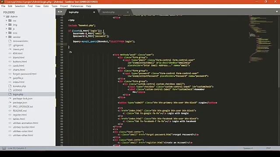Image resolution: width=280 pixels, height=157 pixels.
Task: Open the View menu
Action: click(x=38, y=6)
